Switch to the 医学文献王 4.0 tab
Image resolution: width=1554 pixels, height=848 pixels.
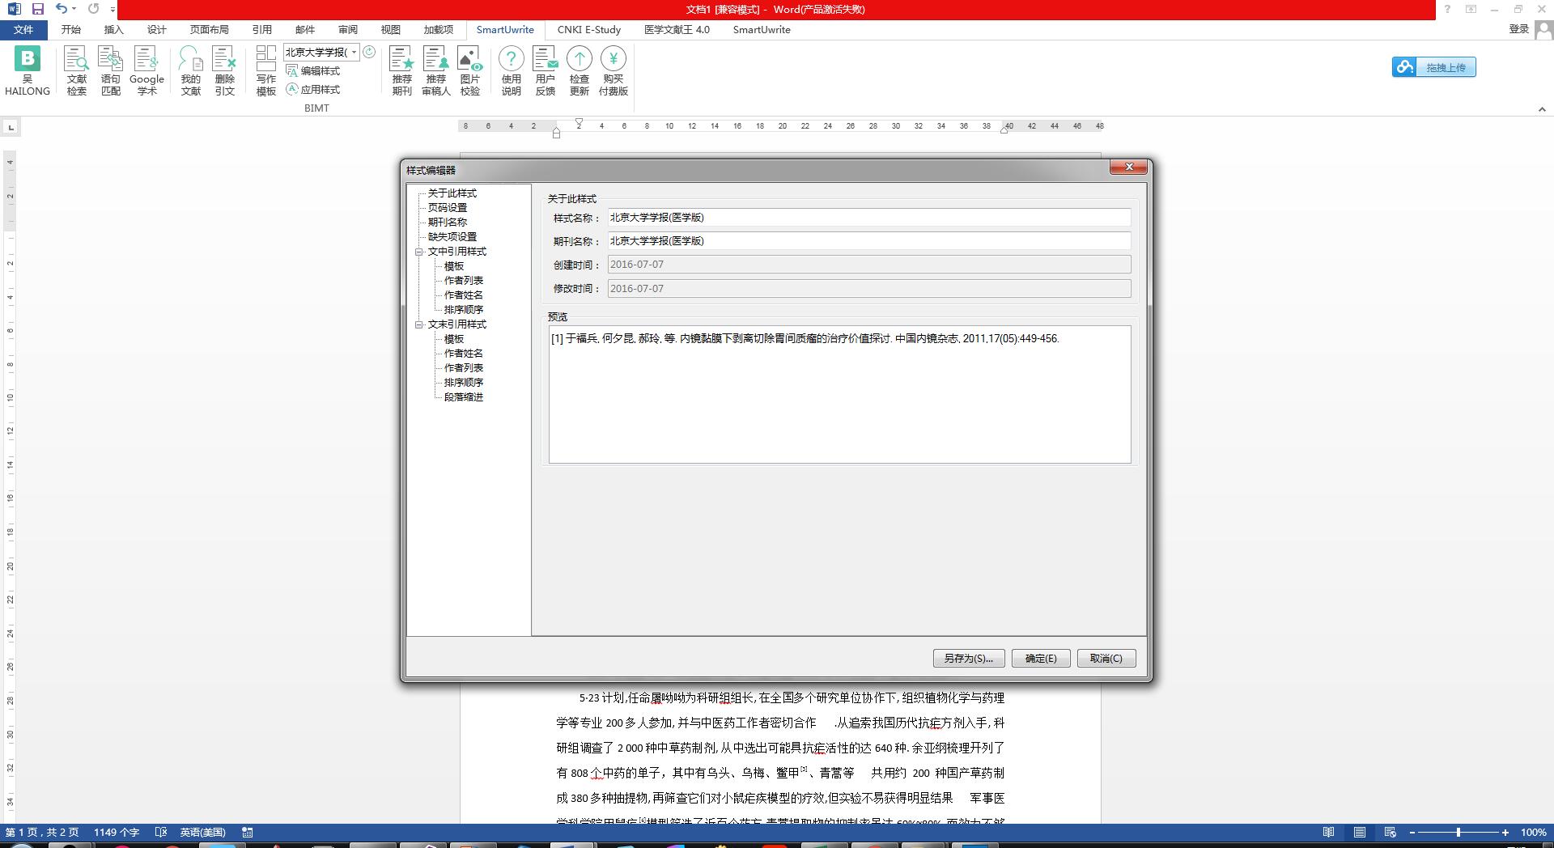tap(677, 30)
